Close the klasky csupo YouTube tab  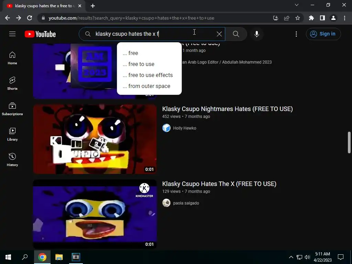coord(80,6)
